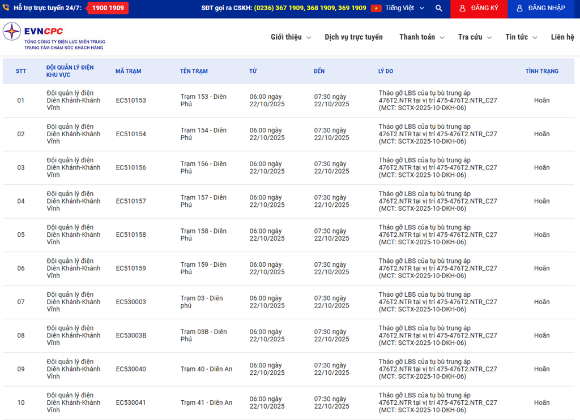Expand the Thanh toán menu

[421, 37]
